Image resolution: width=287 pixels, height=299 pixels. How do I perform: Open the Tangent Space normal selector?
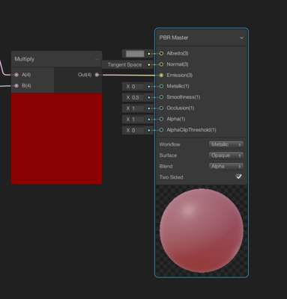124,65
